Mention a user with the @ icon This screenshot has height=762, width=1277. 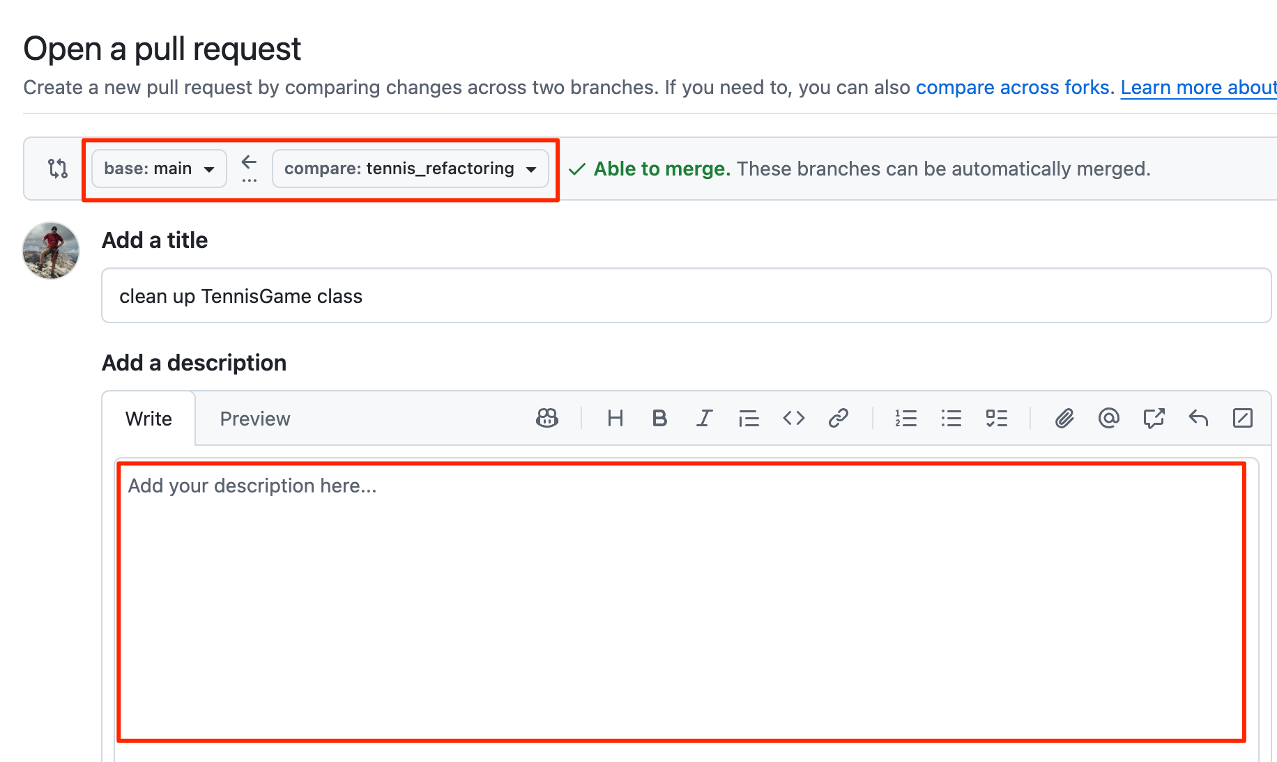[x=1108, y=418]
